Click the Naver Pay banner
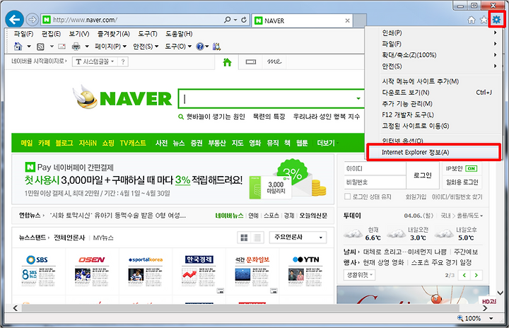The width and height of the screenshot is (509, 328). 172,180
